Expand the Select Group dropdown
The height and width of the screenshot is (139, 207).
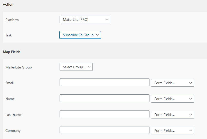[x=76, y=67]
